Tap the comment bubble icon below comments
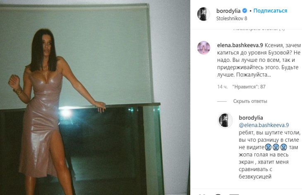Image resolution: width=302 pixels, height=195 pixels. [218, 194]
